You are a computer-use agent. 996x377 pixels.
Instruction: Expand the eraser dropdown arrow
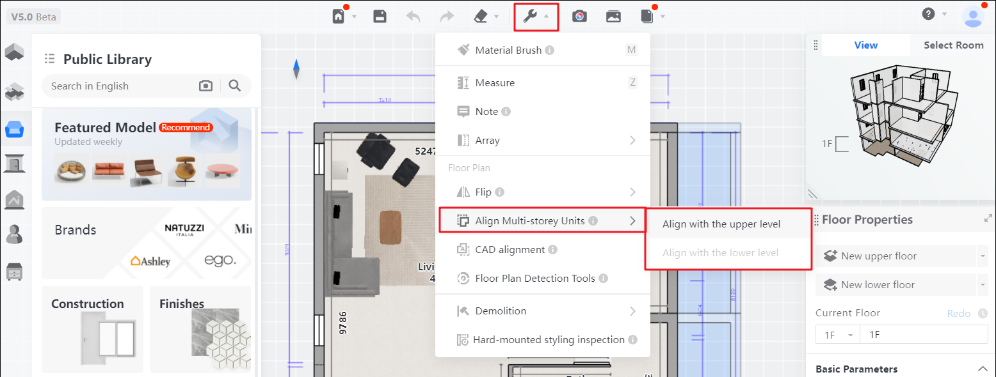click(497, 17)
